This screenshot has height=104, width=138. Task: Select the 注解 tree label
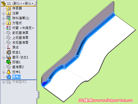pyautogui.click(x=15, y=13)
